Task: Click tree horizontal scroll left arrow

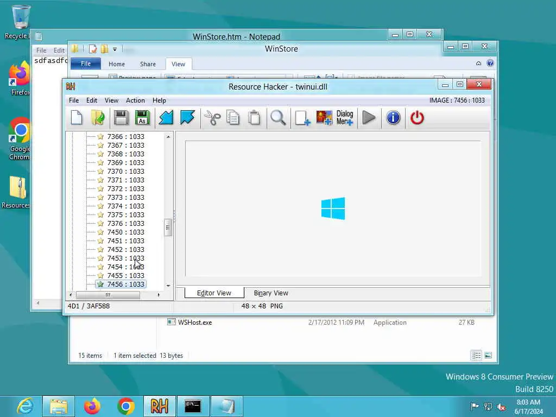Action: pyautogui.click(x=71, y=295)
